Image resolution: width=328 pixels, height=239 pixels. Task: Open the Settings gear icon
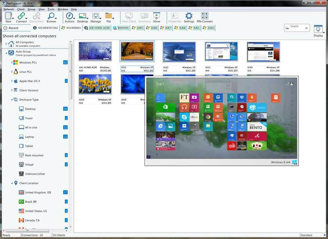(x=189, y=16)
